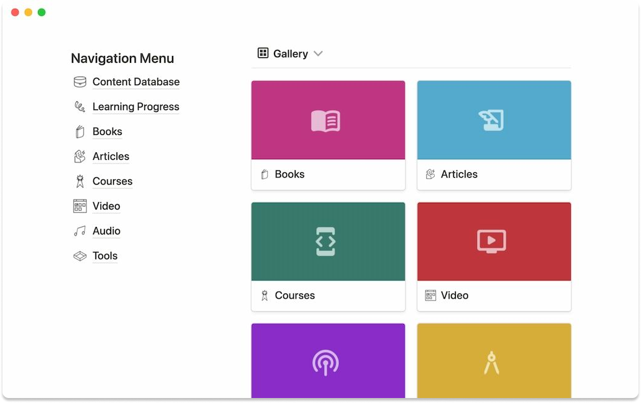Open the red Video gallery cover

pyautogui.click(x=494, y=241)
